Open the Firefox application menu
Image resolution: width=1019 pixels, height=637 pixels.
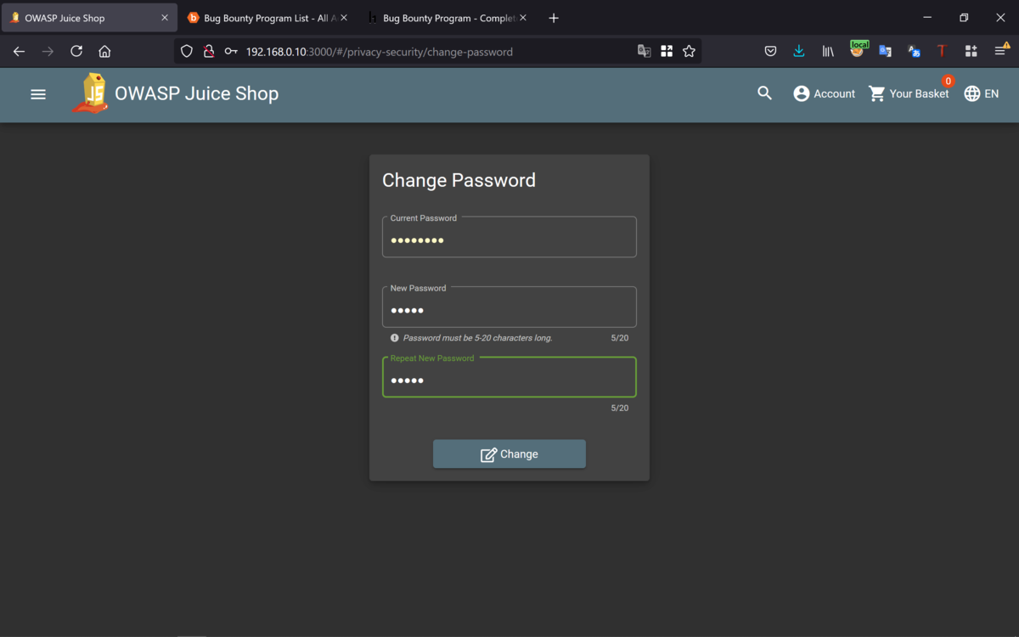pos(1000,52)
